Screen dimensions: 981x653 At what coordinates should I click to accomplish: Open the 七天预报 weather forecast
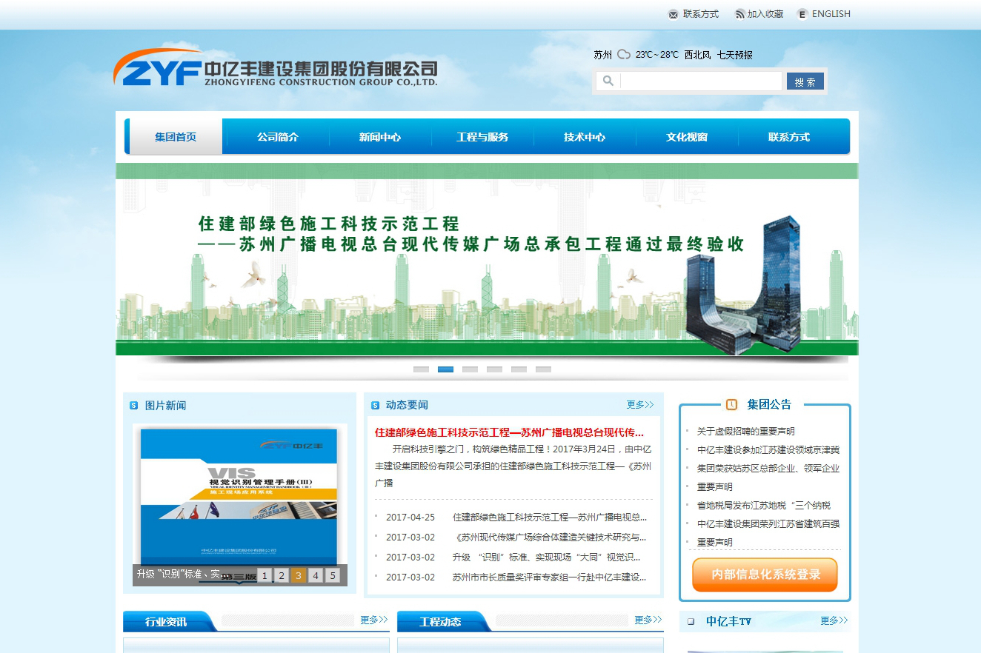(735, 55)
